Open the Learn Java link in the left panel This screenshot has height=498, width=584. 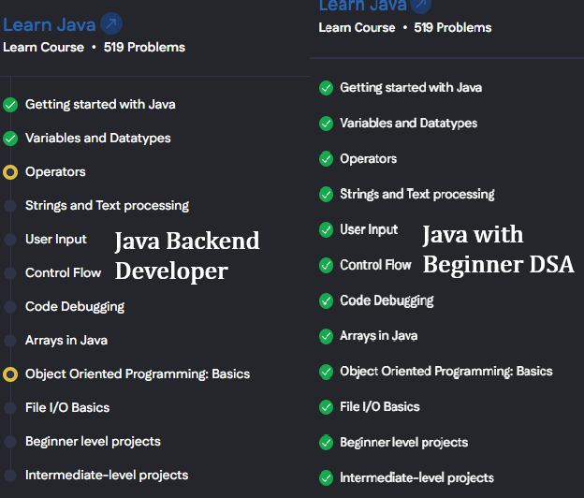(50, 24)
